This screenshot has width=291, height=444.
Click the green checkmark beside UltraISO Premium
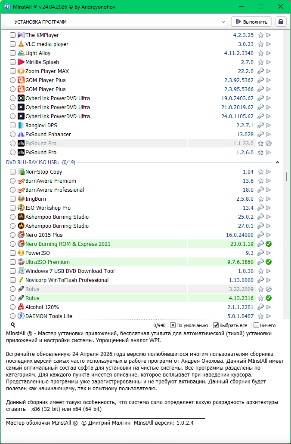point(268,262)
